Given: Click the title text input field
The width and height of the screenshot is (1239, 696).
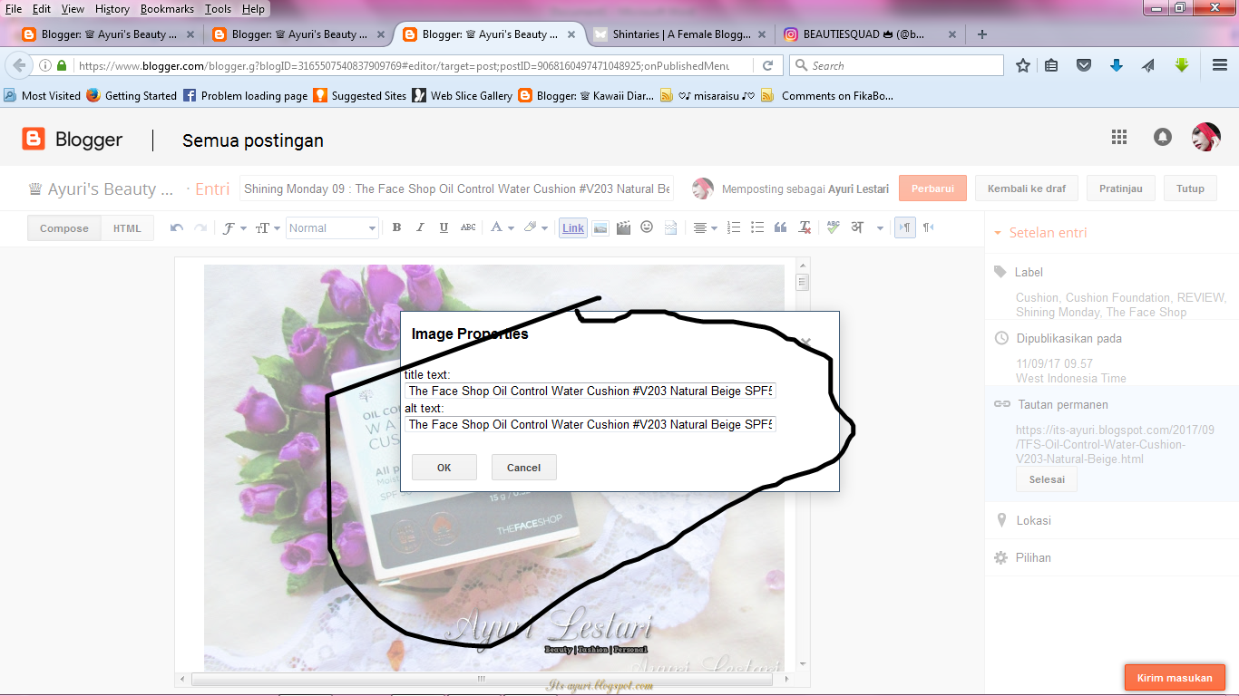Looking at the screenshot, I should pos(590,391).
